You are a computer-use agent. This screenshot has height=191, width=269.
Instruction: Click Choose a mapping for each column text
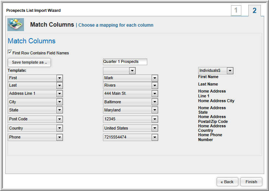tap(116, 25)
